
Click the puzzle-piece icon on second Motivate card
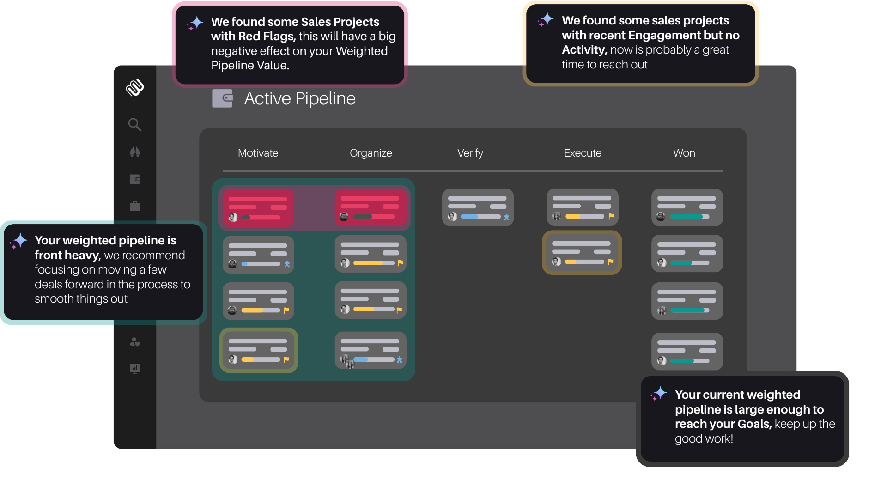tap(287, 264)
